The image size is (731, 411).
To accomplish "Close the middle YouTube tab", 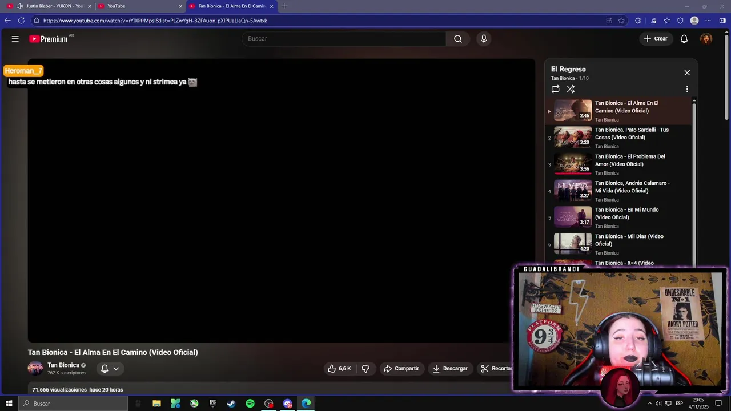I will [x=180, y=6].
